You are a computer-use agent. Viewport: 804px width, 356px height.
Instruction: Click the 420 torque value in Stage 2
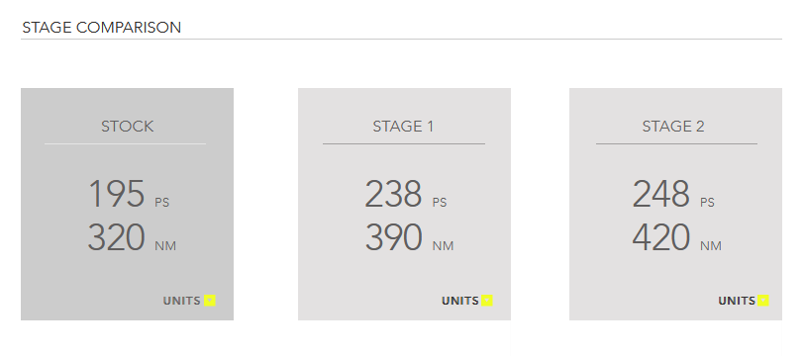pos(661,237)
